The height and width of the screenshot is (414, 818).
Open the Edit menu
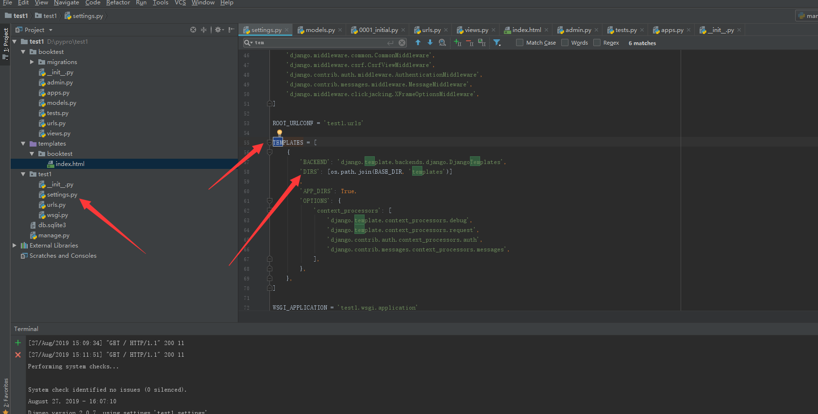tap(23, 3)
